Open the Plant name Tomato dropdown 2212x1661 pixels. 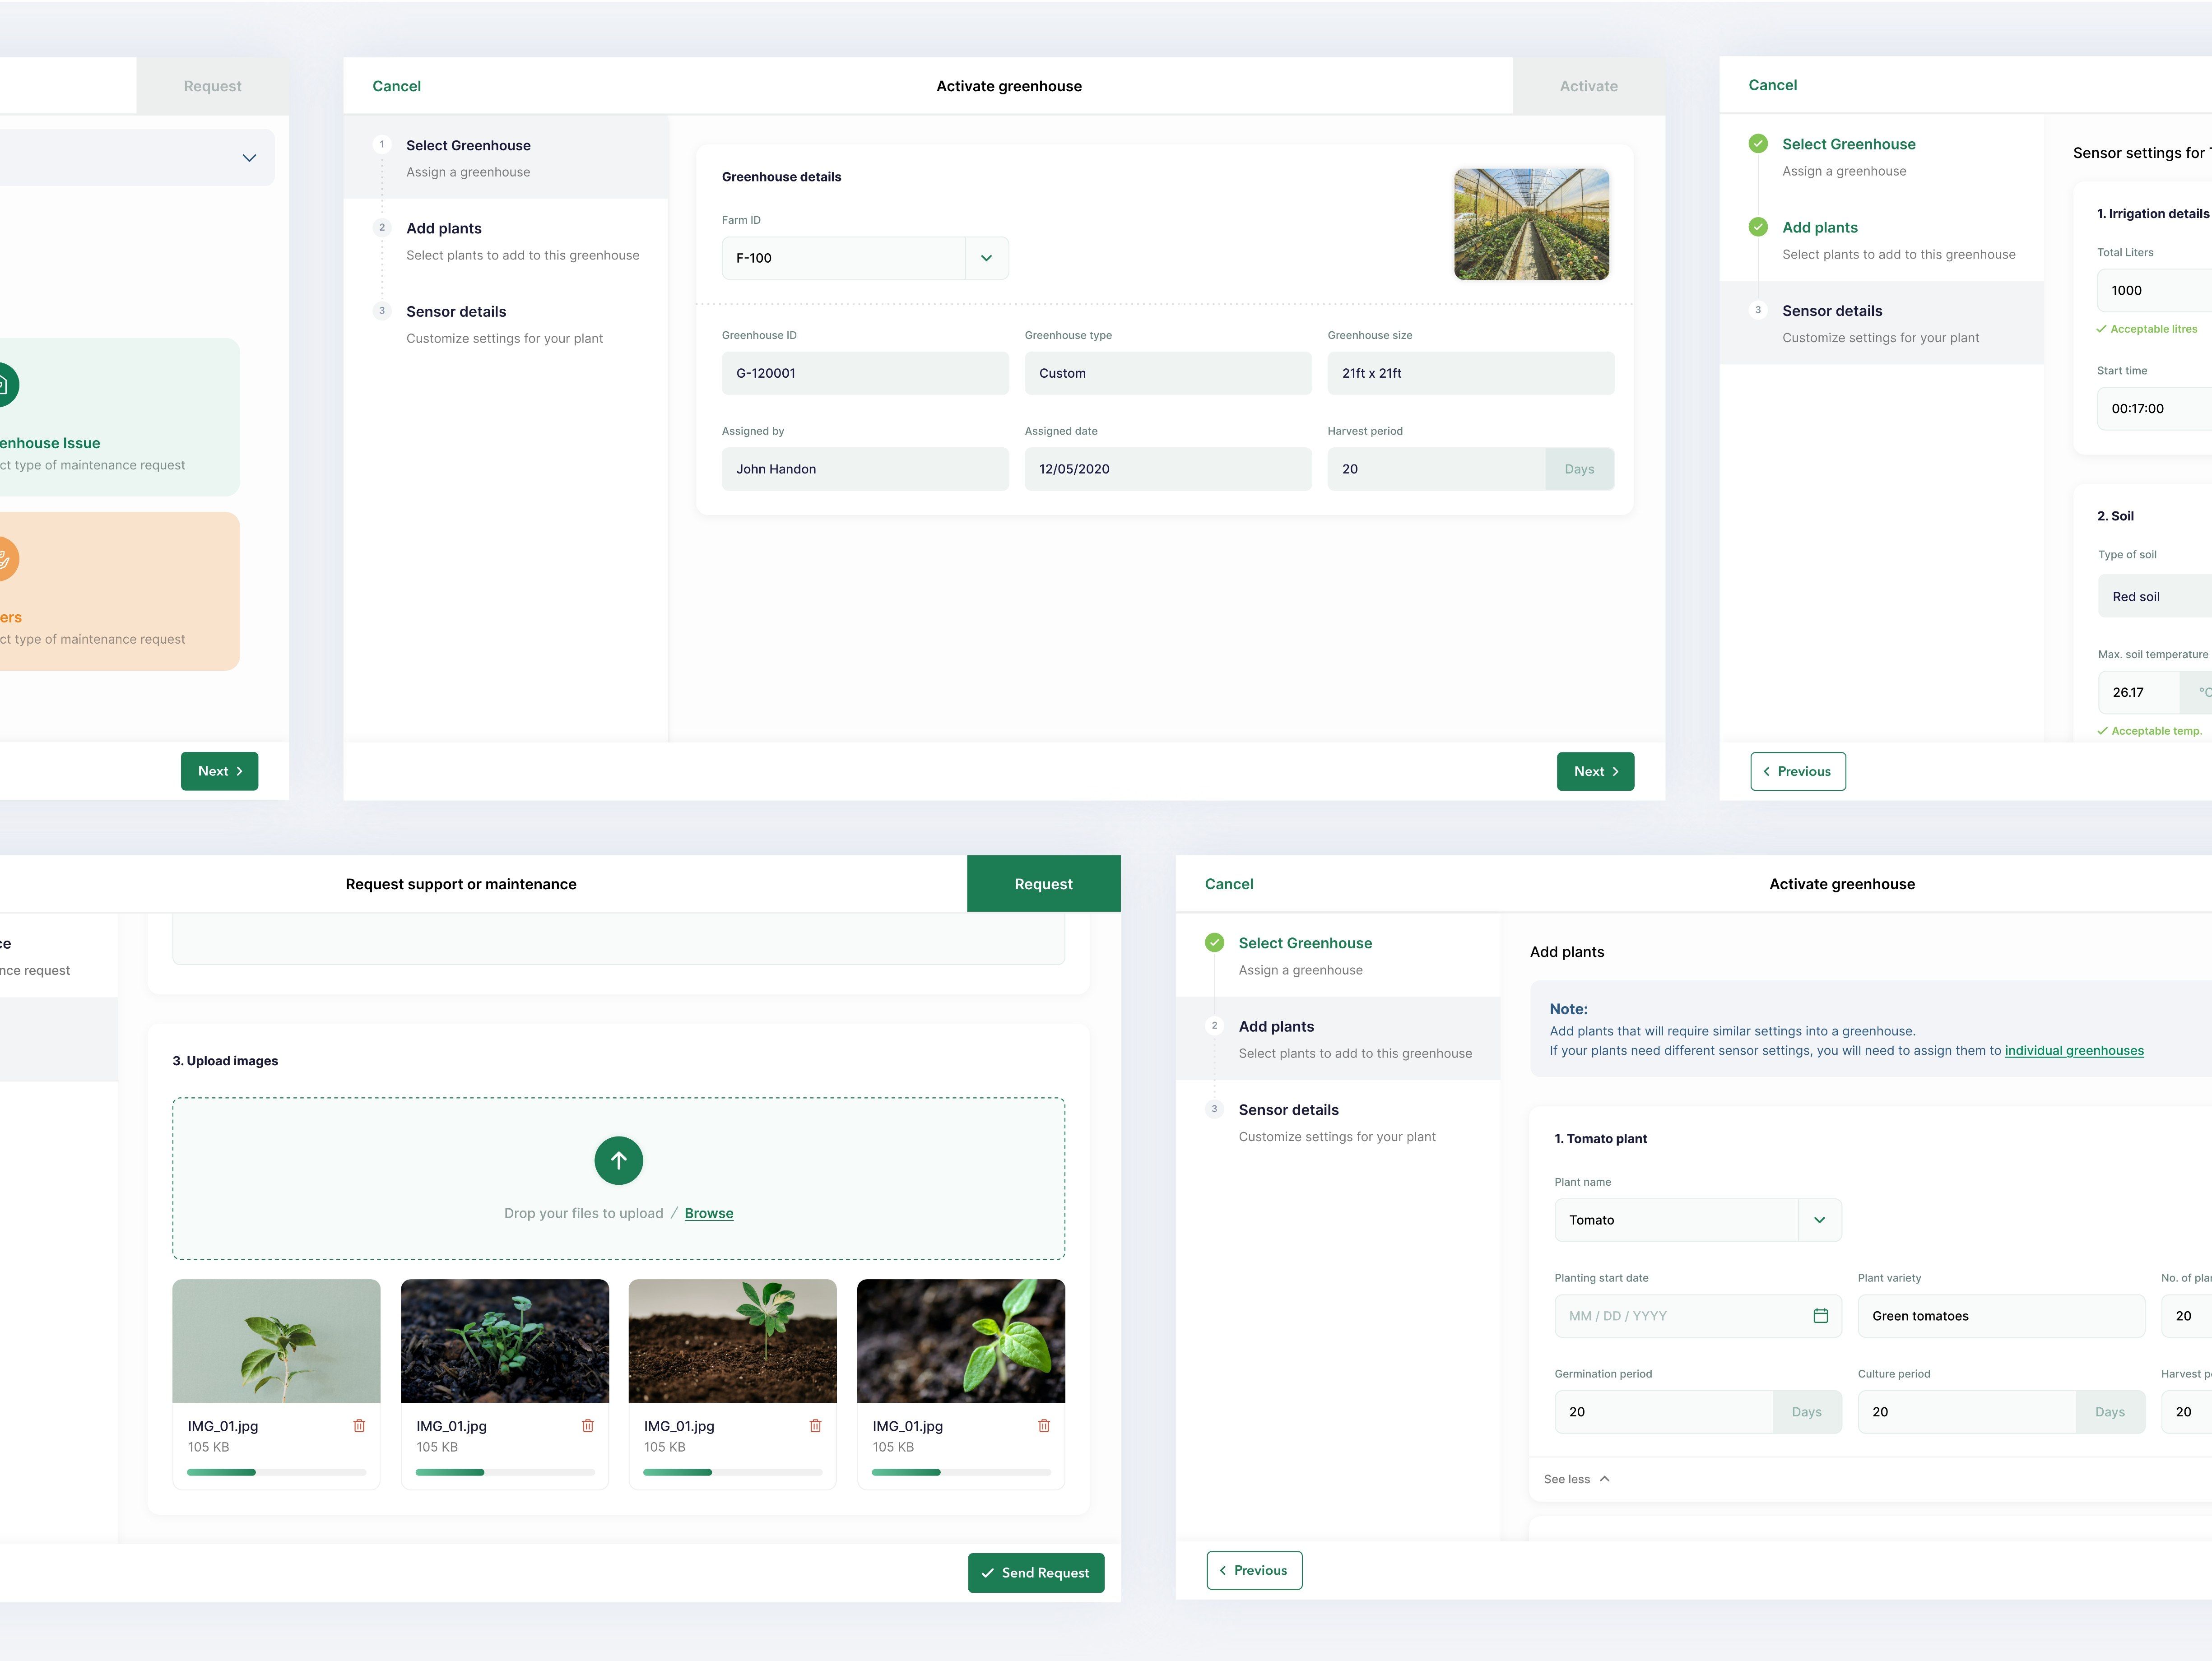point(1819,1220)
